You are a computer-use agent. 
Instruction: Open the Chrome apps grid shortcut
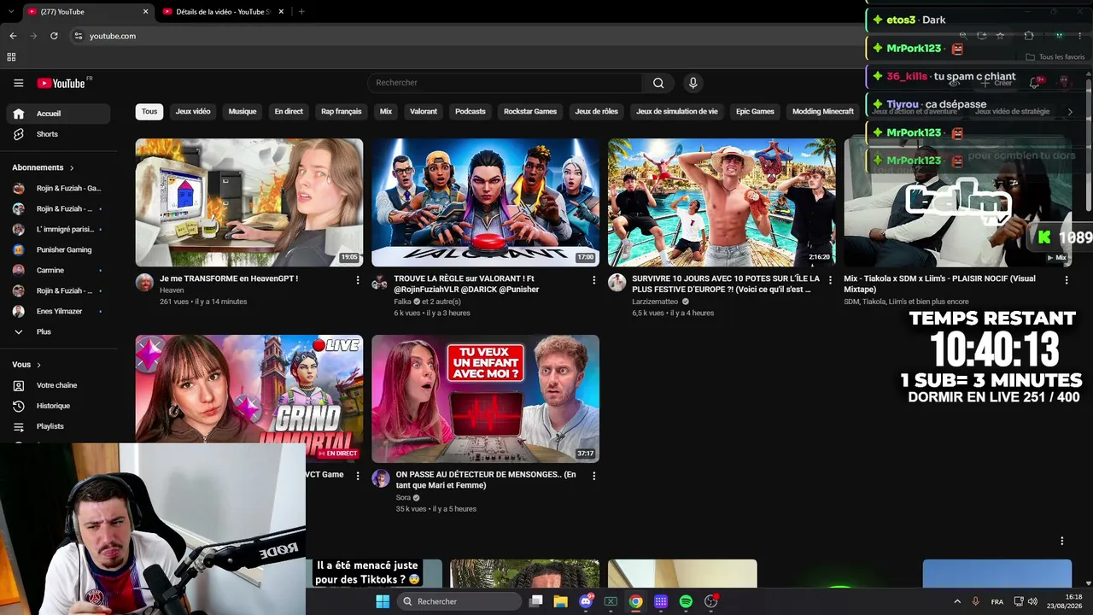click(x=11, y=57)
